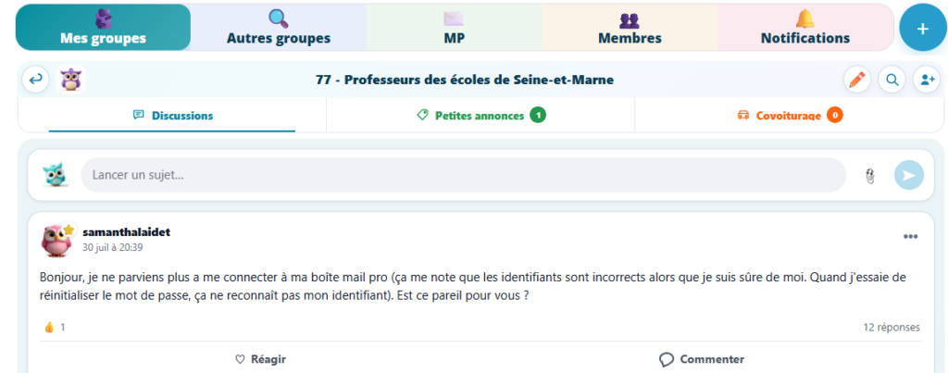
Task: Open samanthalaidet's pink owl avatar
Action: coord(56,240)
